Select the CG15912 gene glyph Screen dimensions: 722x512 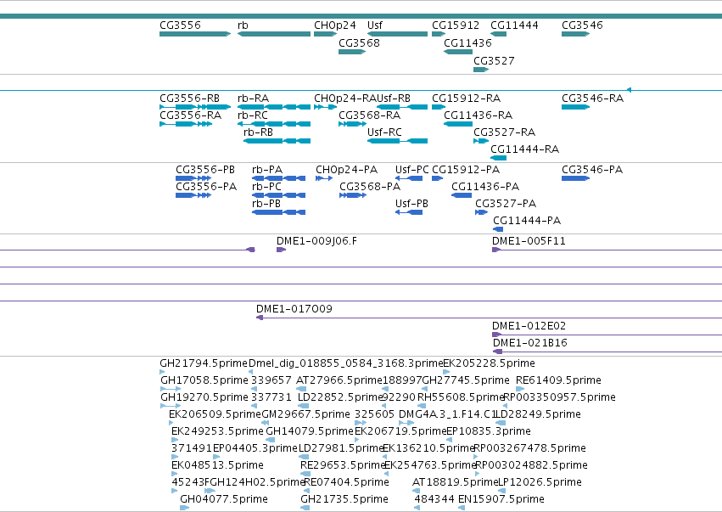(x=439, y=34)
